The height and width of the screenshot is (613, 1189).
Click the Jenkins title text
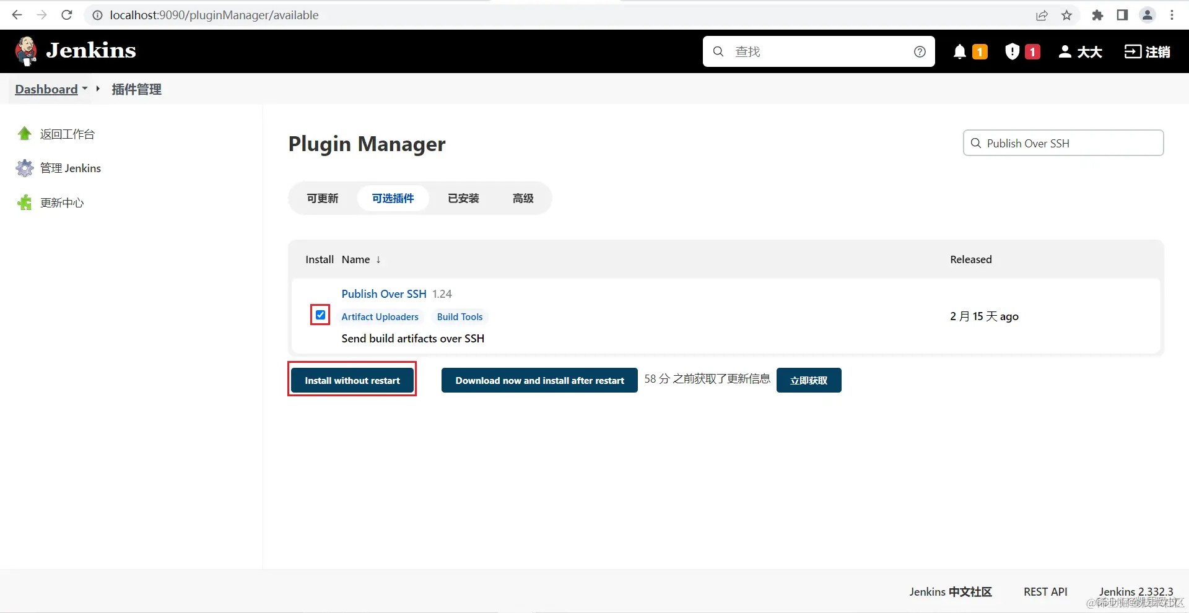91,50
